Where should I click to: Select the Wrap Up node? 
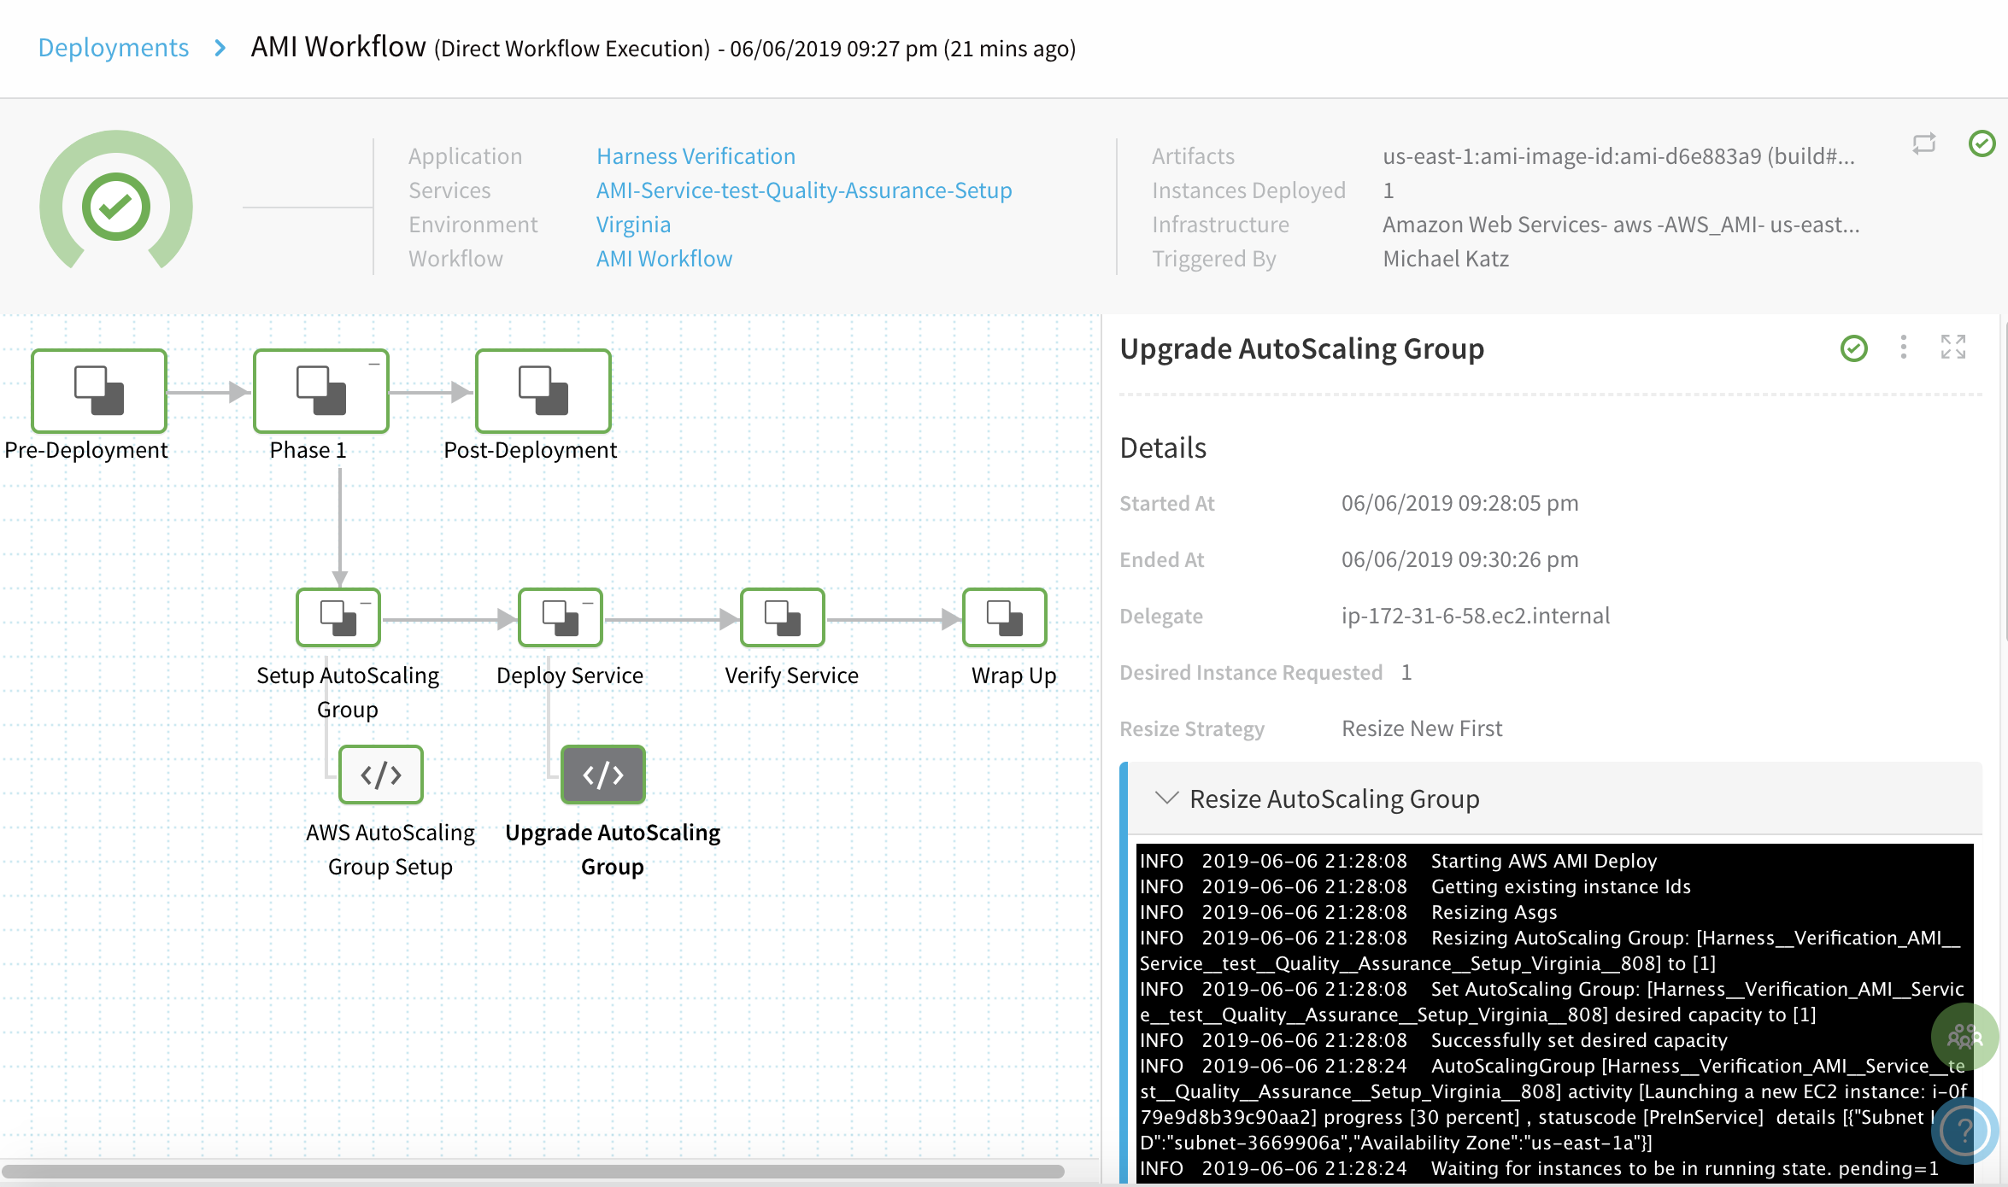1005,617
